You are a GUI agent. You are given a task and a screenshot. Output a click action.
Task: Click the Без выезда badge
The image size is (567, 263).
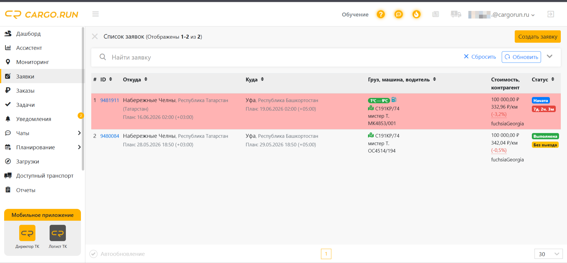pos(545,145)
